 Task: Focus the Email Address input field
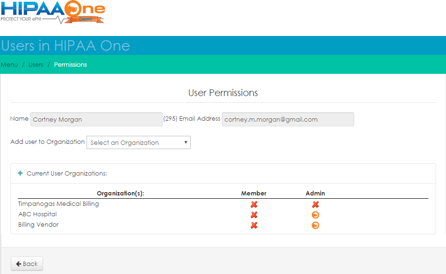click(x=288, y=119)
